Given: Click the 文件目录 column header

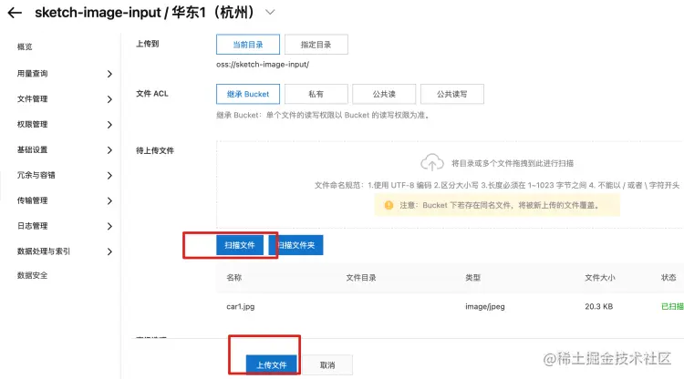Looking at the screenshot, I should pyautogui.click(x=361, y=278).
